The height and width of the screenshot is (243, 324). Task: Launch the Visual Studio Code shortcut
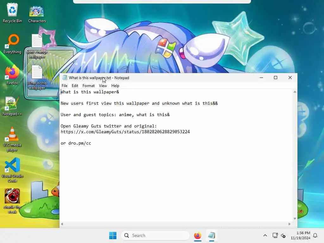click(12, 170)
